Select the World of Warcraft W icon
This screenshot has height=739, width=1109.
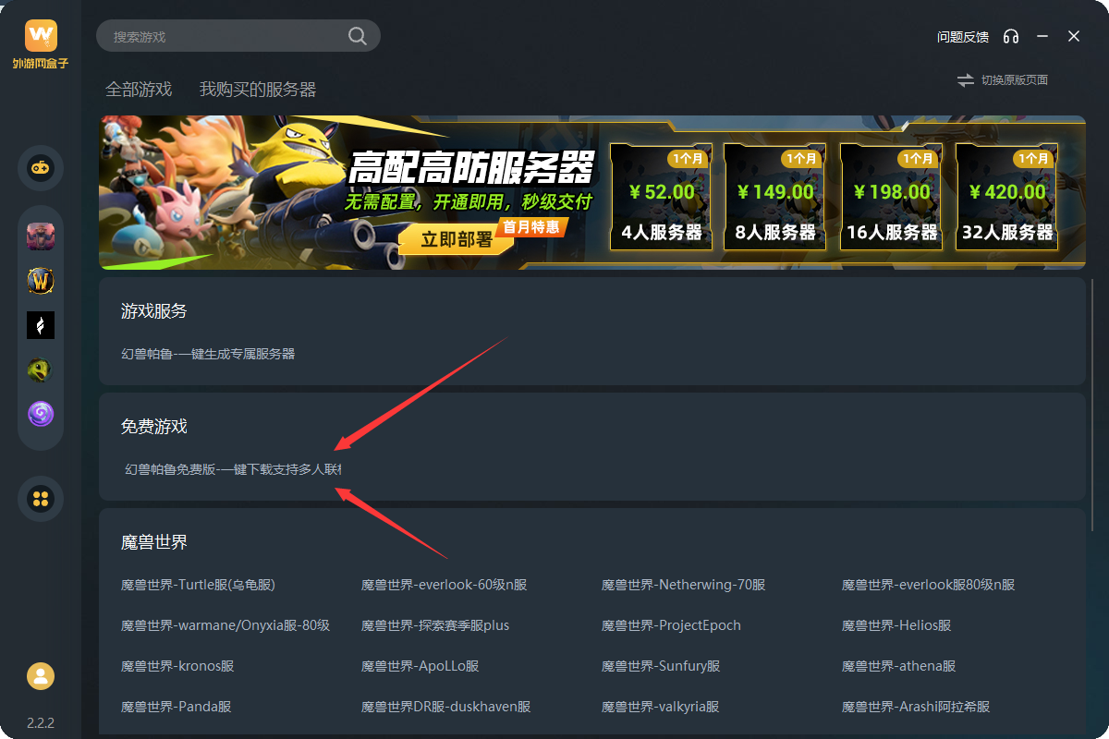41,281
